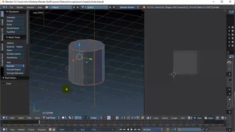235x132 pixels.
Task: Open the viewport shading mode selector
Action: pos(64,118)
